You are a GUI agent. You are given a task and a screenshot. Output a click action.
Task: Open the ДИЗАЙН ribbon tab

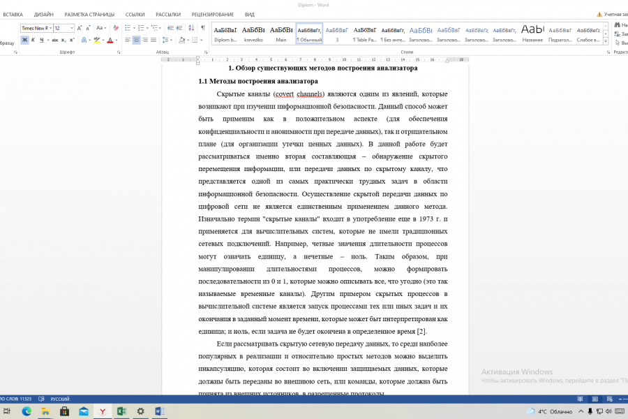pyautogui.click(x=44, y=15)
